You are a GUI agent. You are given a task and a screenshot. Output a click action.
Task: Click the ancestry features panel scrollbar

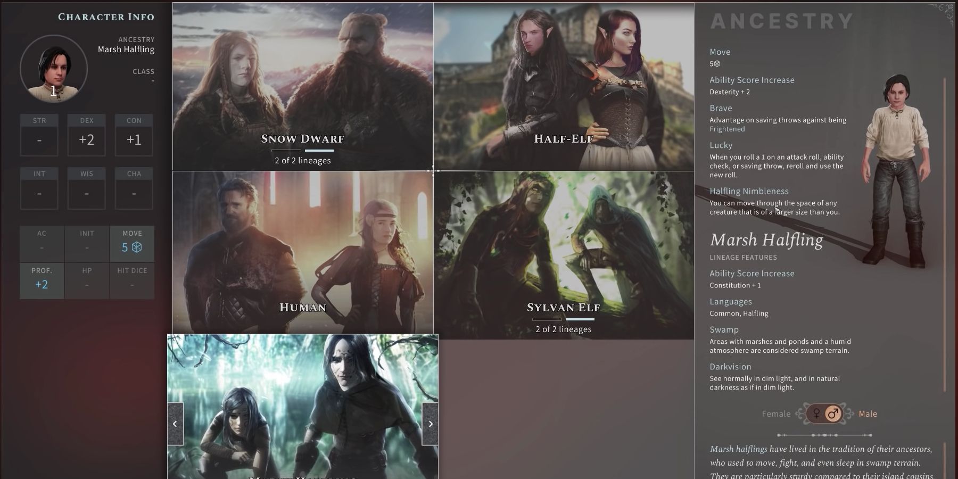pyautogui.click(x=945, y=234)
